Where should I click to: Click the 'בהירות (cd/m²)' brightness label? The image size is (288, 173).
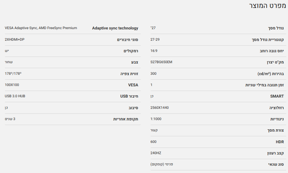pyautogui.click(x=270, y=73)
